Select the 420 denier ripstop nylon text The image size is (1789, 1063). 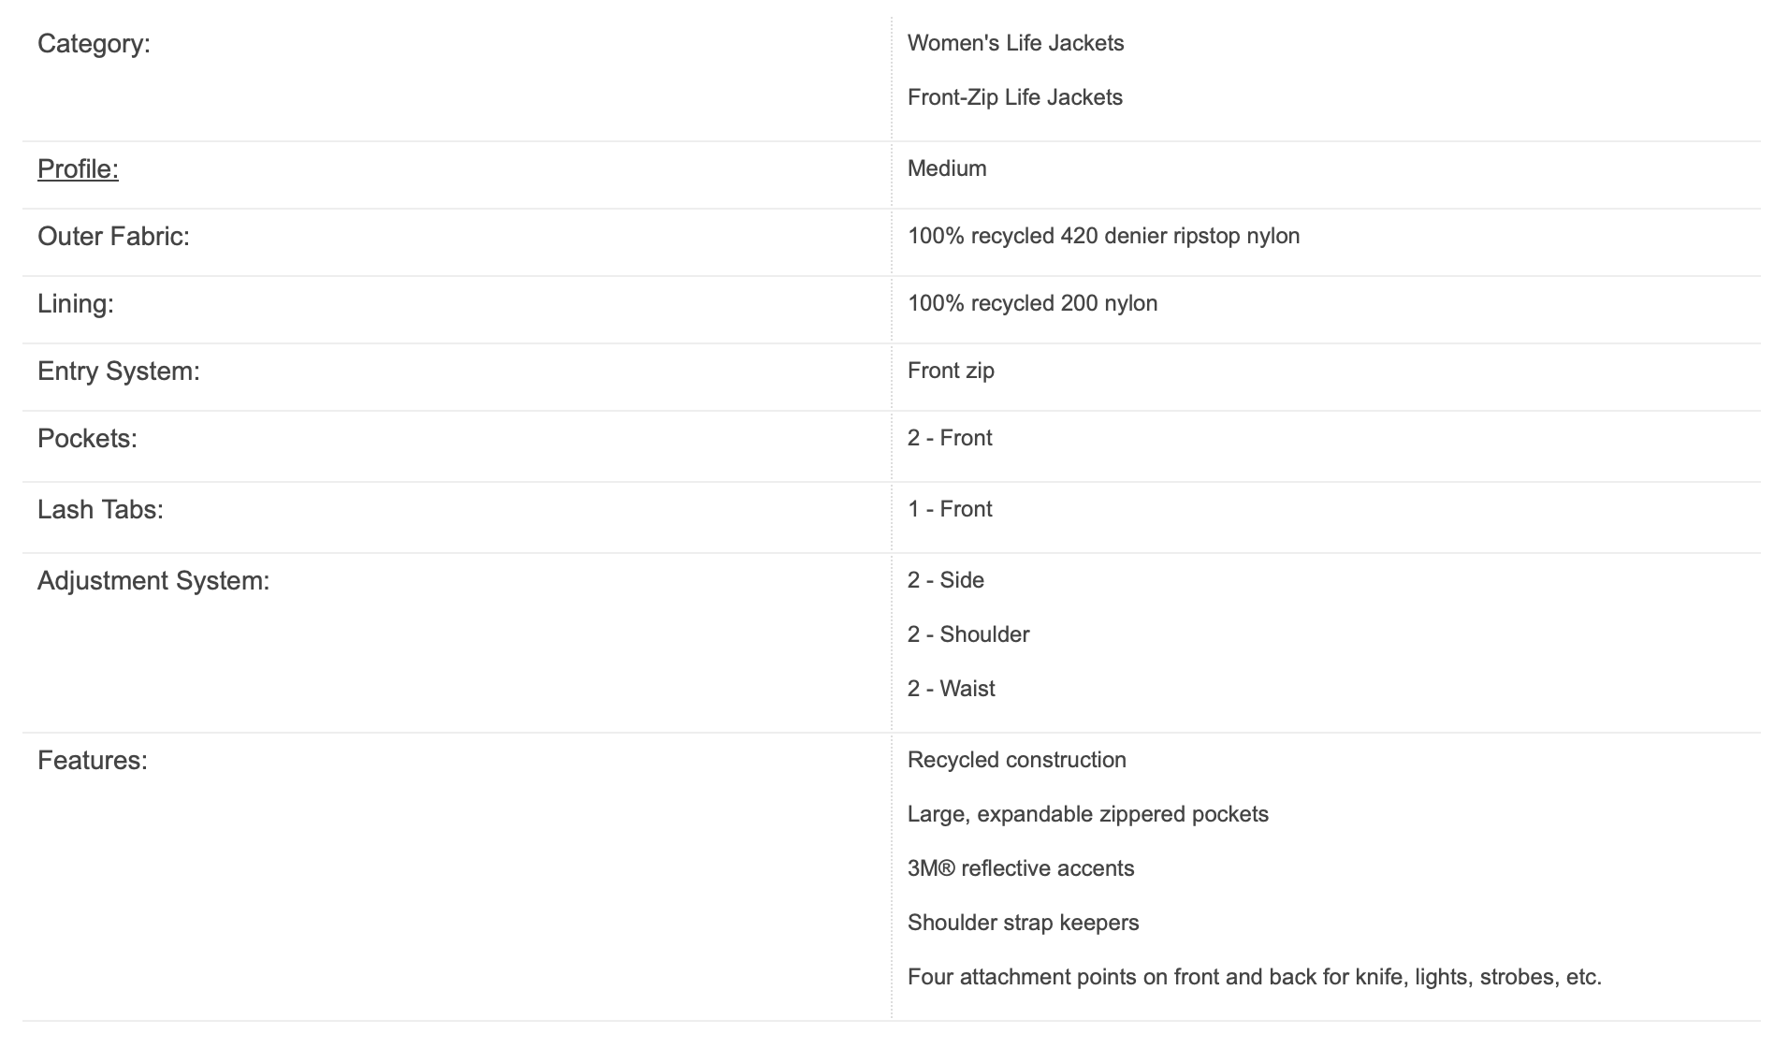(x=1180, y=236)
